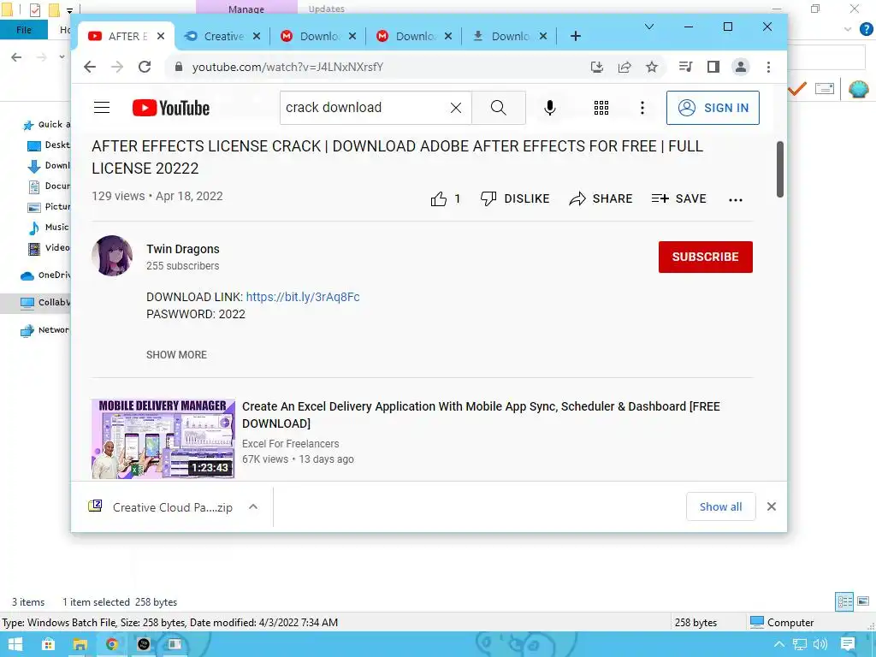This screenshot has width=876, height=657.
Task: Open Creative Cloud zip download item
Action: (161, 507)
